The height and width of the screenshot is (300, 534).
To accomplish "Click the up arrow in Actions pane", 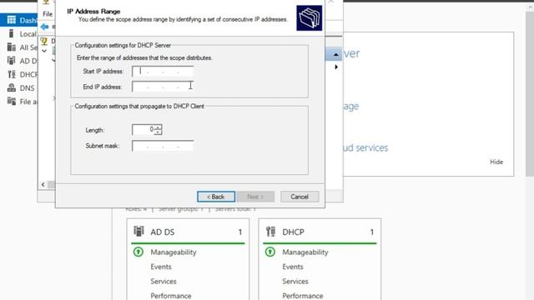I will pos(335,55).
